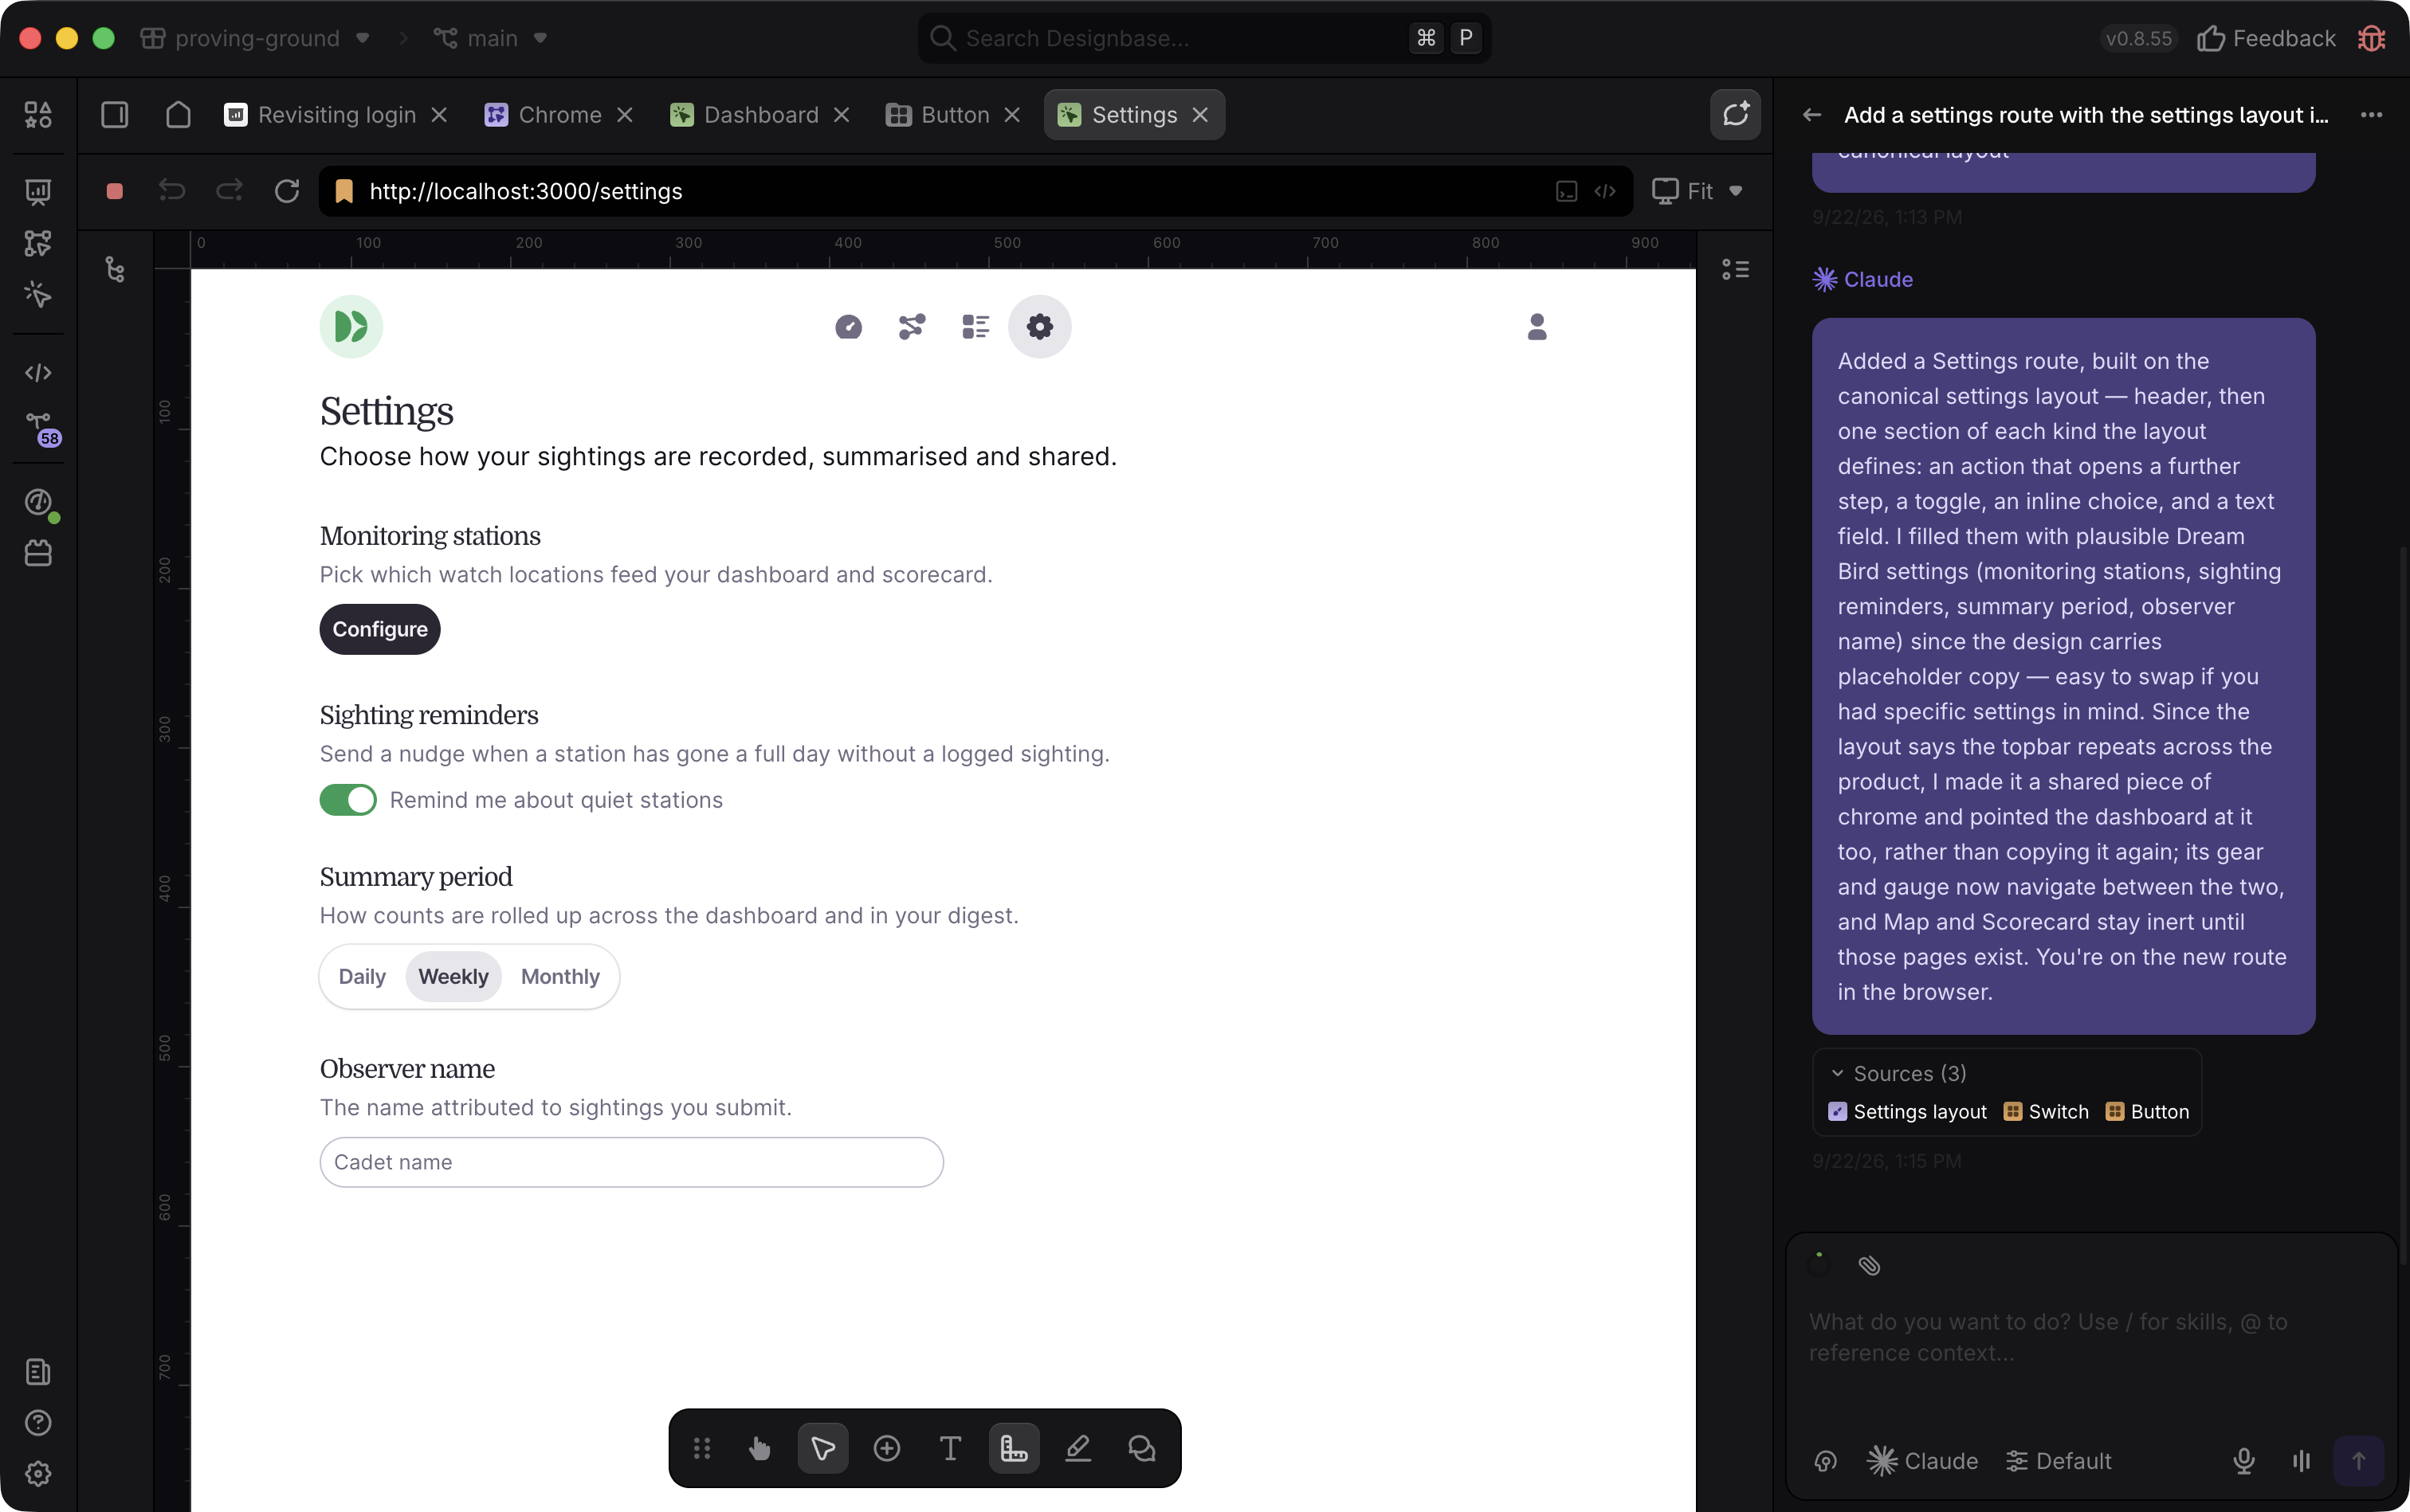Collapse the Sources (3) expander
This screenshot has height=1512, width=2410.
(x=1898, y=1073)
